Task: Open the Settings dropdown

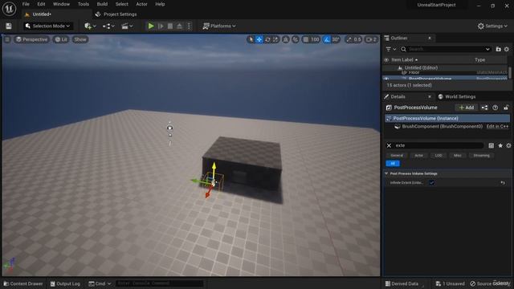Action: click(x=492, y=26)
